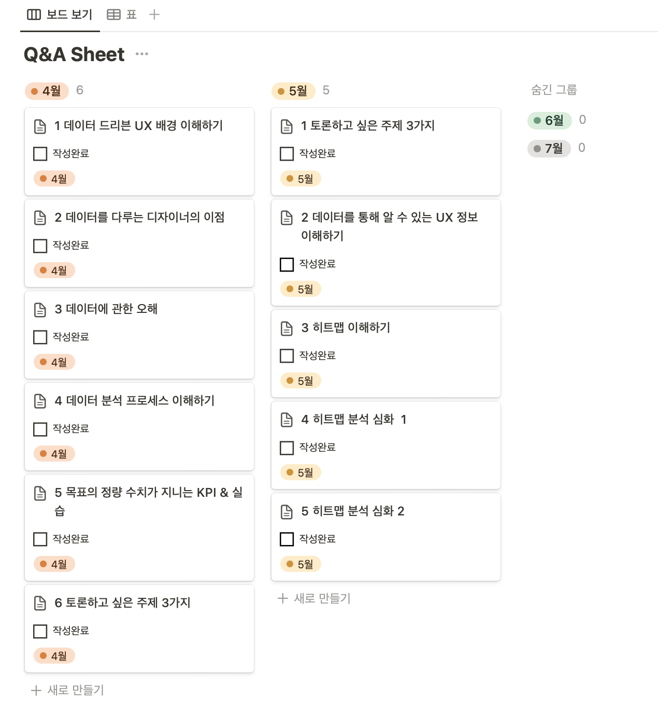Check '작성완료' on '2 데이터를 다루는 디자이너의 이점'
Image resolution: width=658 pixels, height=718 pixels.
pos(40,246)
